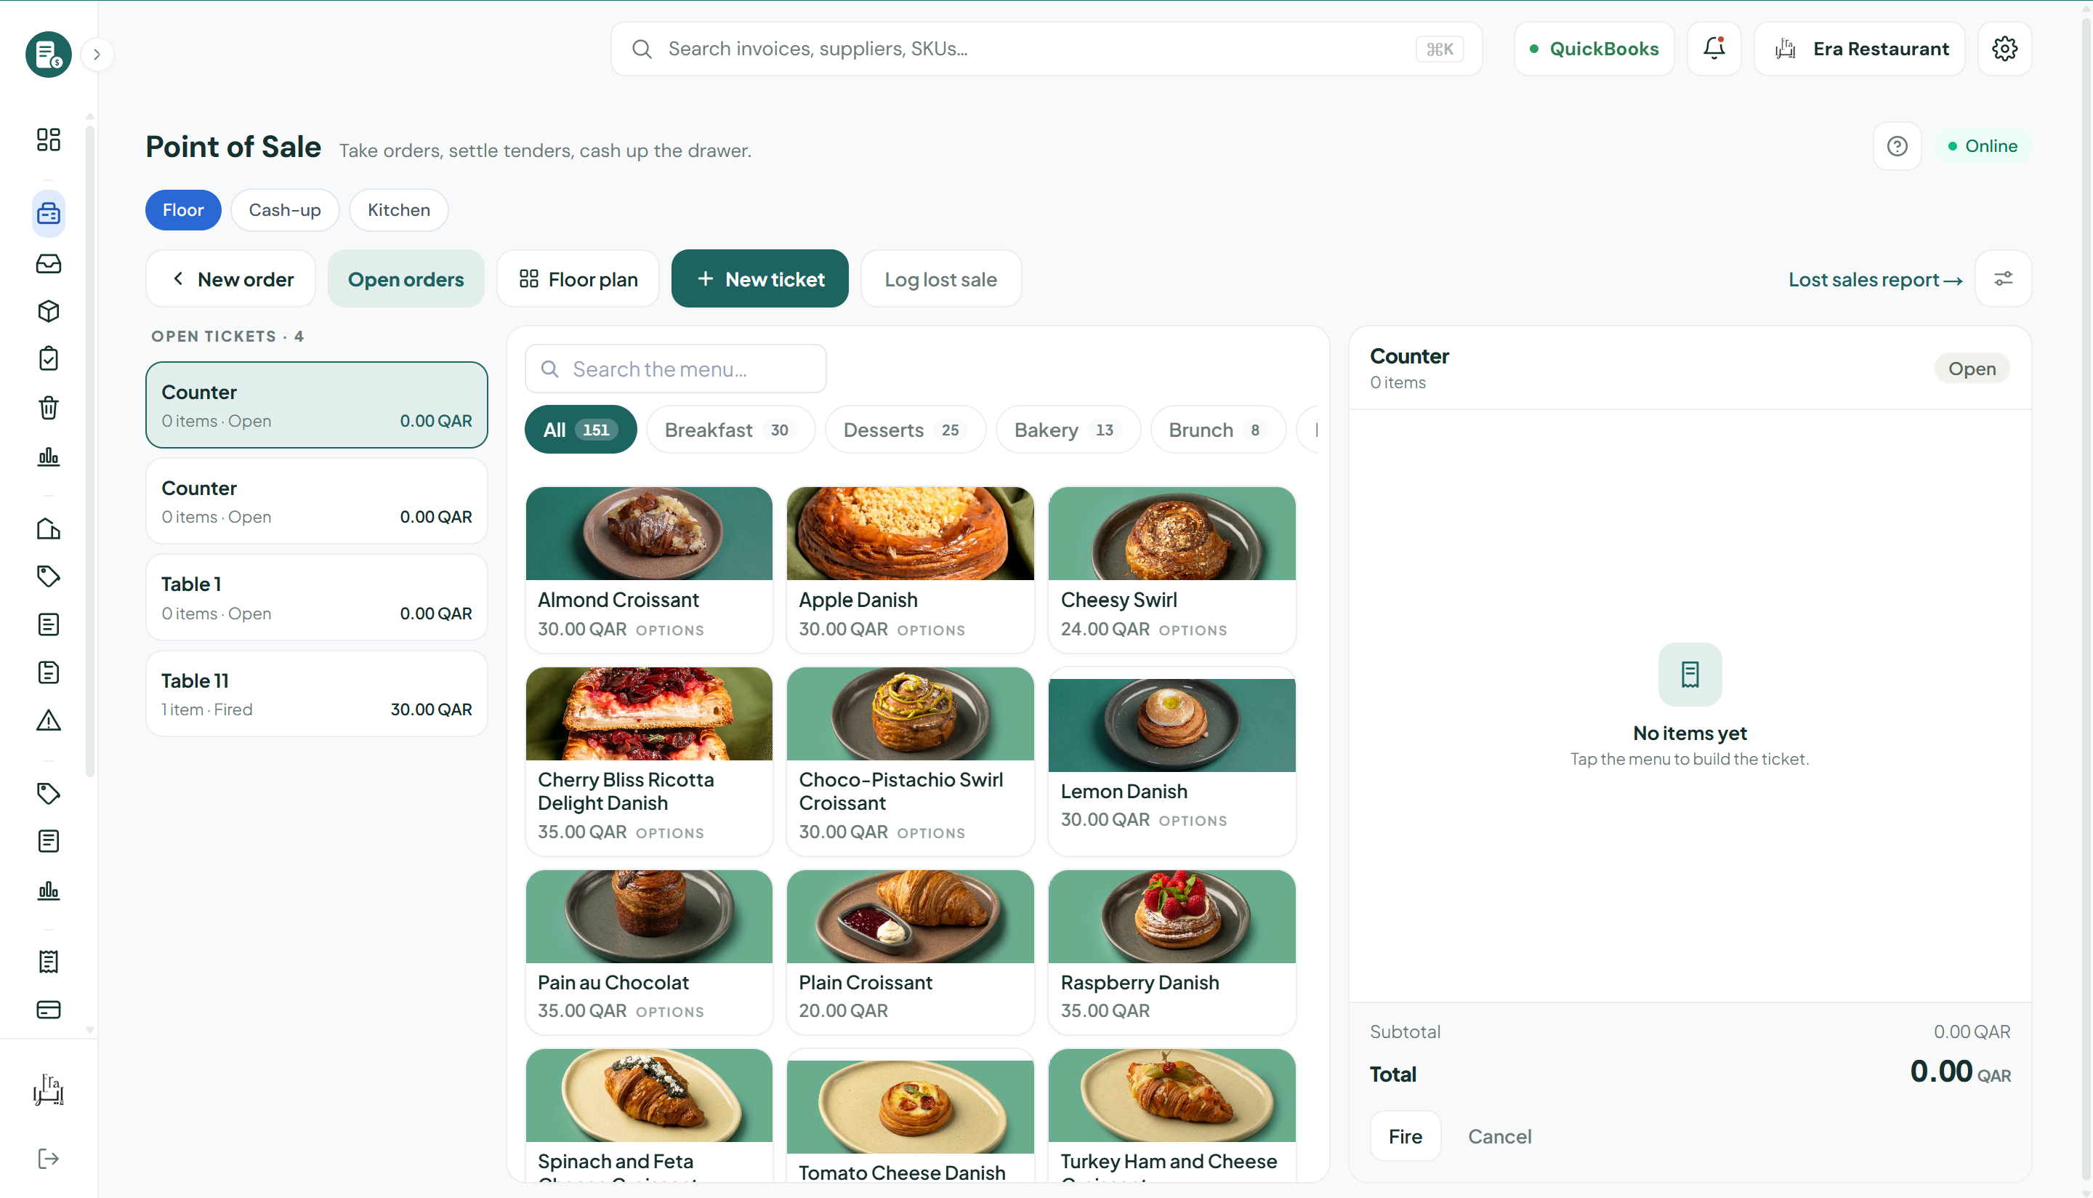The width and height of the screenshot is (2093, 1198).
Task: Open OPTIONS on the Lemon Danish card
Action: point(1193,821)
